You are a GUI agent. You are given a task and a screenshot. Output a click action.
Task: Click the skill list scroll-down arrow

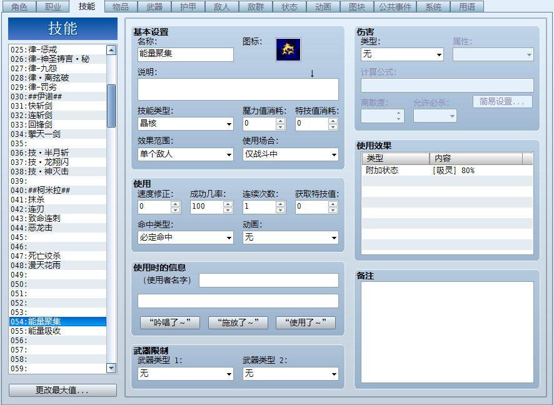pyautogui.click(x=111, y=368)
